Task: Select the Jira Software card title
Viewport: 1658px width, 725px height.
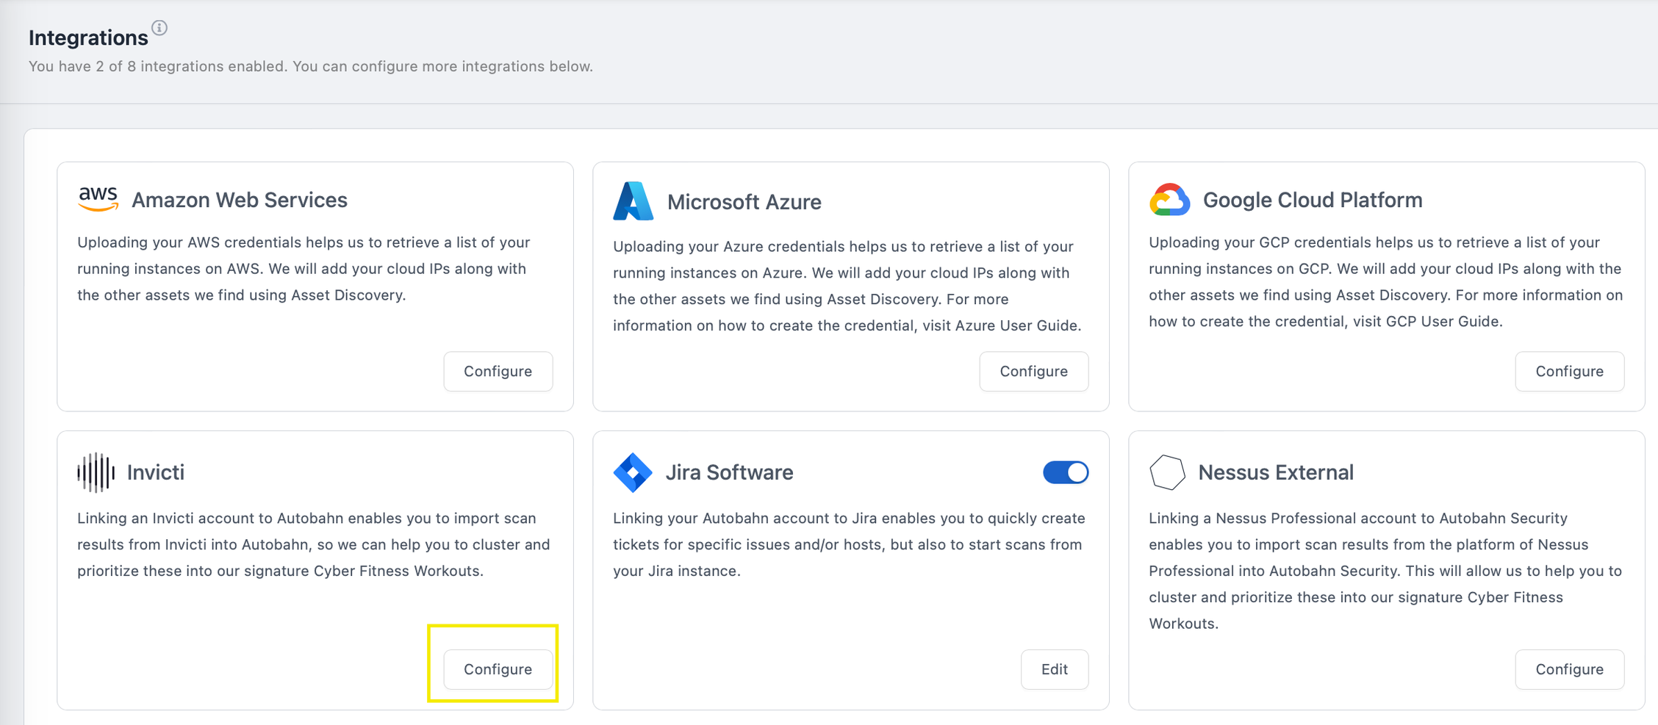Action: 730,472
